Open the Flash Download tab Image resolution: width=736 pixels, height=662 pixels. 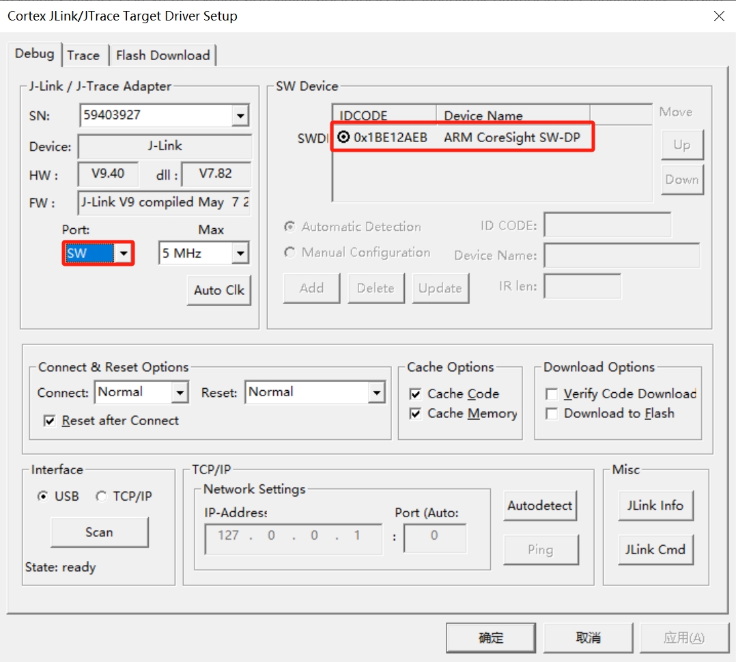pos(163,55)
